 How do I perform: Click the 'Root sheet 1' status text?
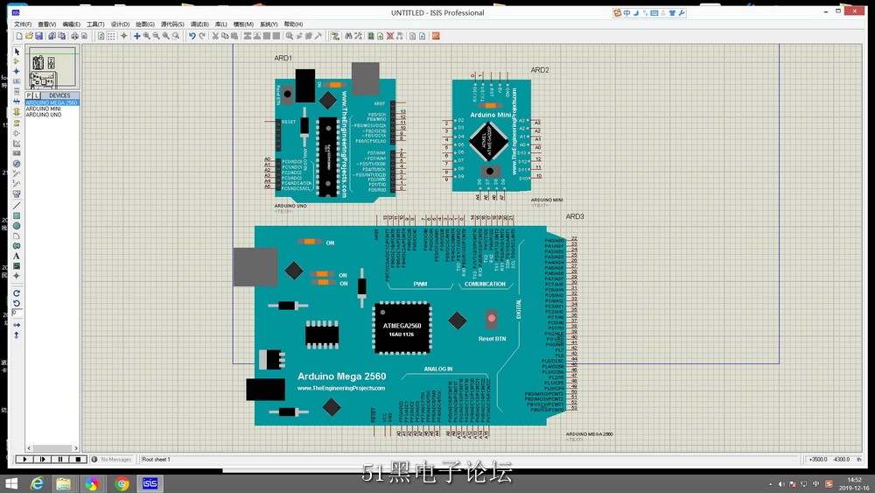[x=157, y=459]
